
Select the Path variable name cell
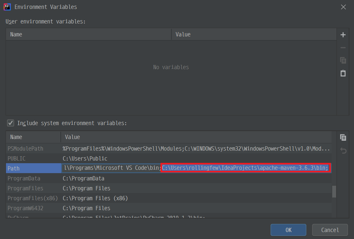[33, 168]
